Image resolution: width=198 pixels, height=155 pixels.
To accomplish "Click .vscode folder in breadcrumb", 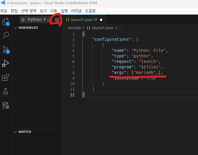I will click(74, 28).
